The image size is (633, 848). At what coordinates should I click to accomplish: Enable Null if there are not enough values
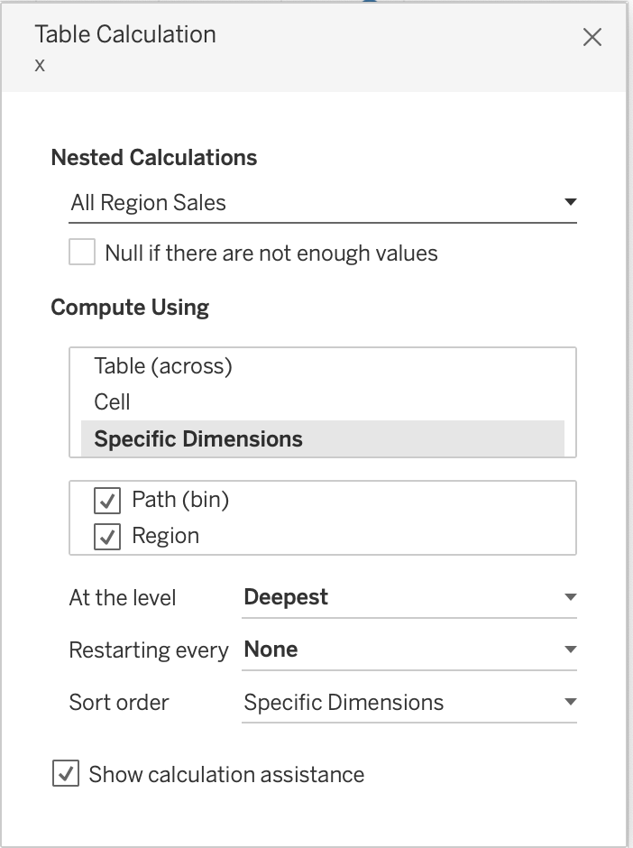(82, 253)
